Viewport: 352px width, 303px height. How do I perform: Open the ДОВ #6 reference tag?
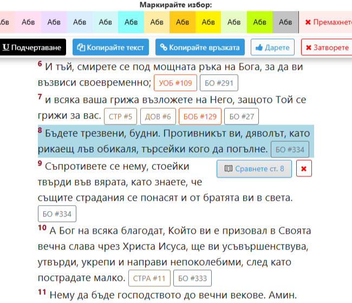coord(158,116)
